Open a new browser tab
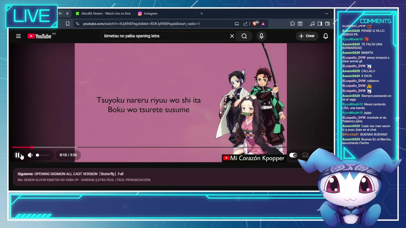The width and height of the screenshot is (406, 228). click(x=201, y=14)
